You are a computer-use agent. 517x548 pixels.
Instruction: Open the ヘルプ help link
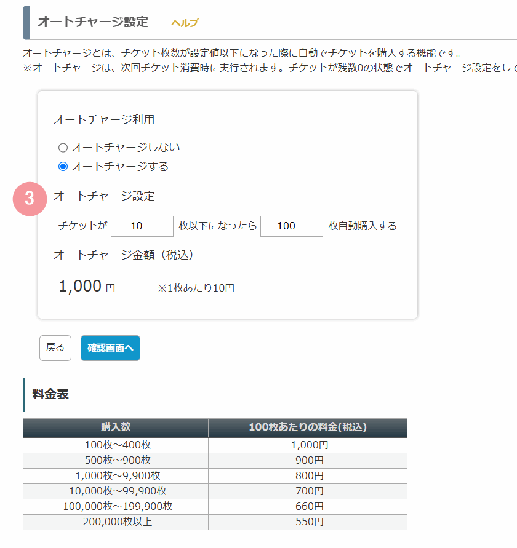[185, 23]
